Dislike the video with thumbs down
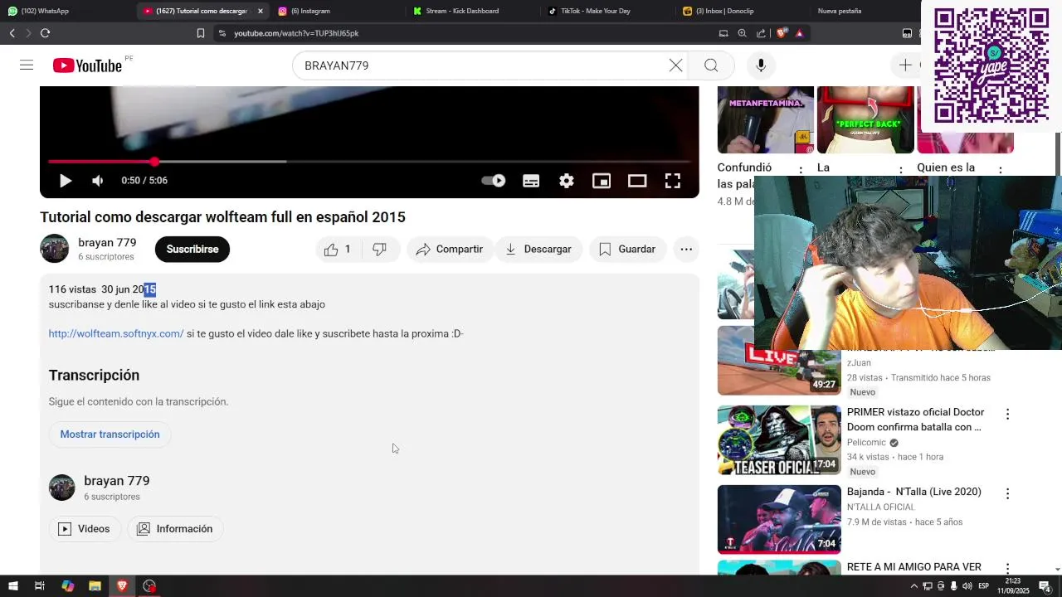Viewport: 1062px width, 597px height. click(x=380, y=250)
